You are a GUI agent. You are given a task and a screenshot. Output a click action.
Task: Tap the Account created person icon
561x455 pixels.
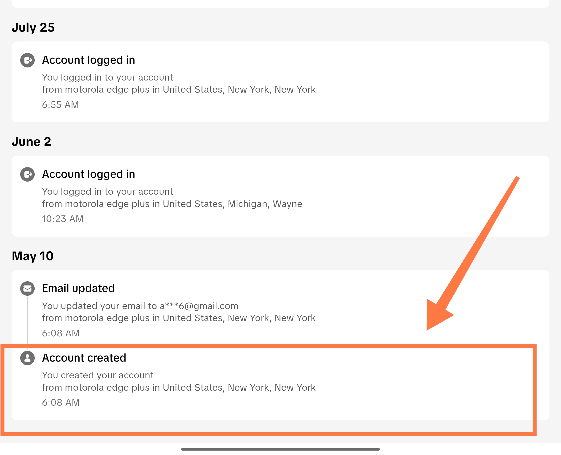tap(28, 358)
